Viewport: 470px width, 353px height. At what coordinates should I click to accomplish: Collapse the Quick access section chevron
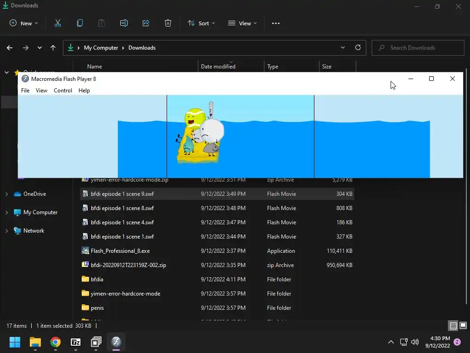coord(6,72)
